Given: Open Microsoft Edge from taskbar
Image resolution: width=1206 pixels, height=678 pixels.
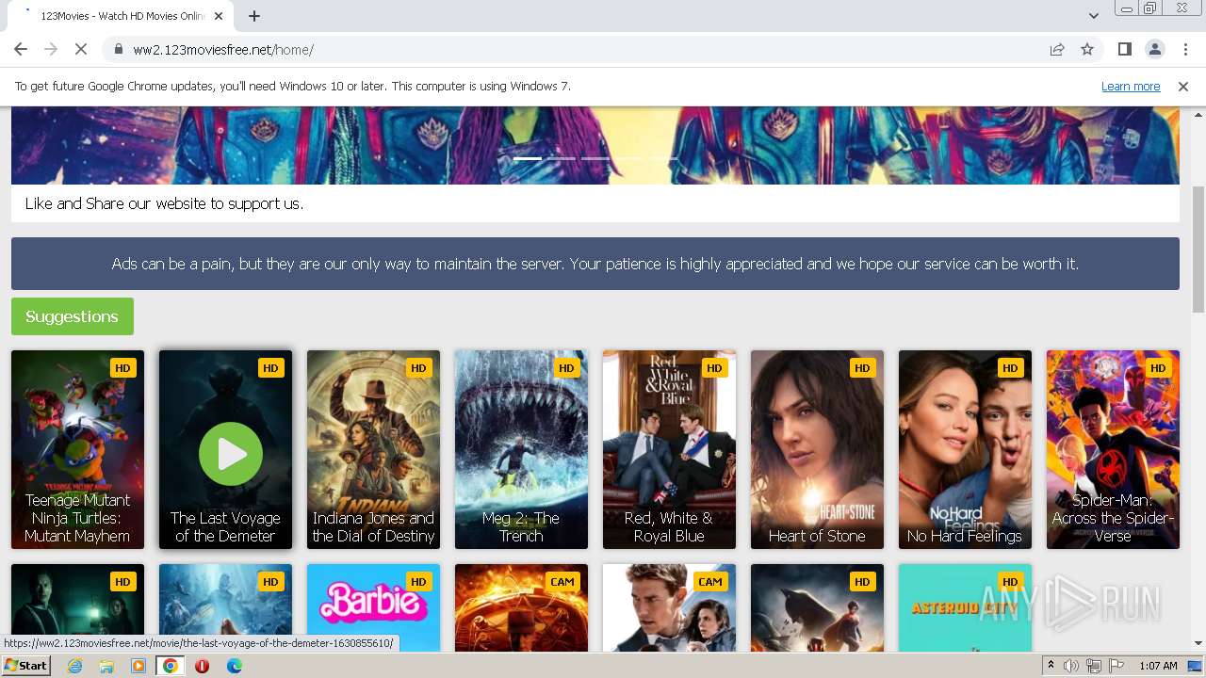Looking at the screenshot, I should [234, 666].
